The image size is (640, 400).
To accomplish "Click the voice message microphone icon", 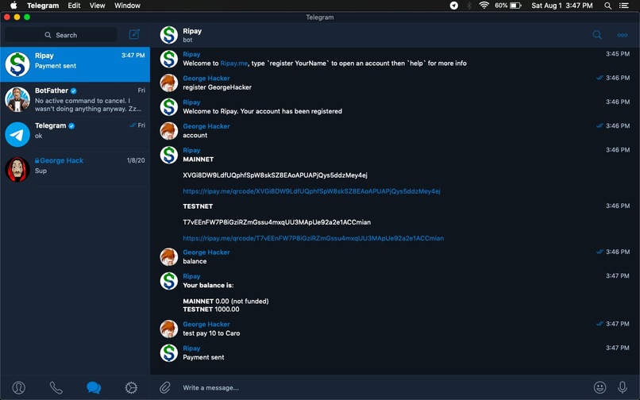I will [x=622, y=387].
